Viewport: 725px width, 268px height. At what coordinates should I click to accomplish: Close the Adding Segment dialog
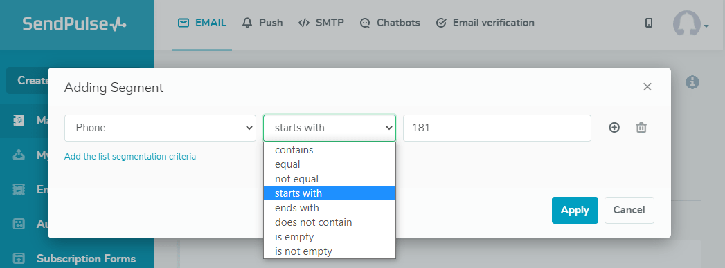click(647, 87)
